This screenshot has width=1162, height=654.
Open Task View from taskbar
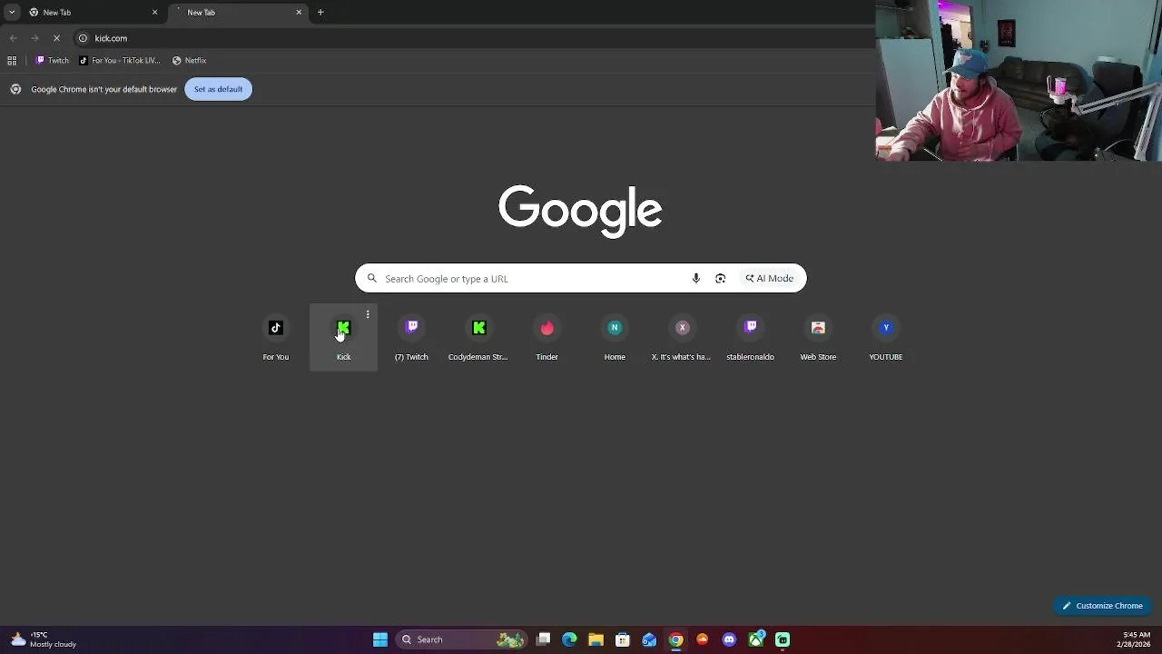pos(543,639)
